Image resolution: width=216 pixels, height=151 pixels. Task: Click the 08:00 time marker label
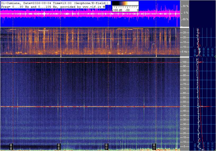[x=59, y=146]
